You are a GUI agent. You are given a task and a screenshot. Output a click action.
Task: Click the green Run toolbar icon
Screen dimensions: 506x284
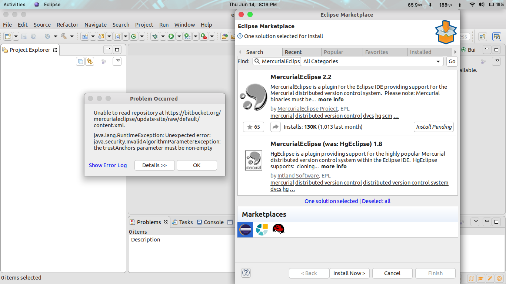click(x=171, y=36)
